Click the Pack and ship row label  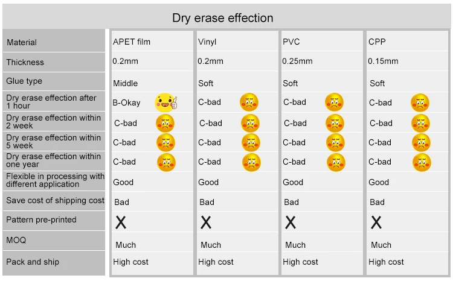click(x=33, y=262)
